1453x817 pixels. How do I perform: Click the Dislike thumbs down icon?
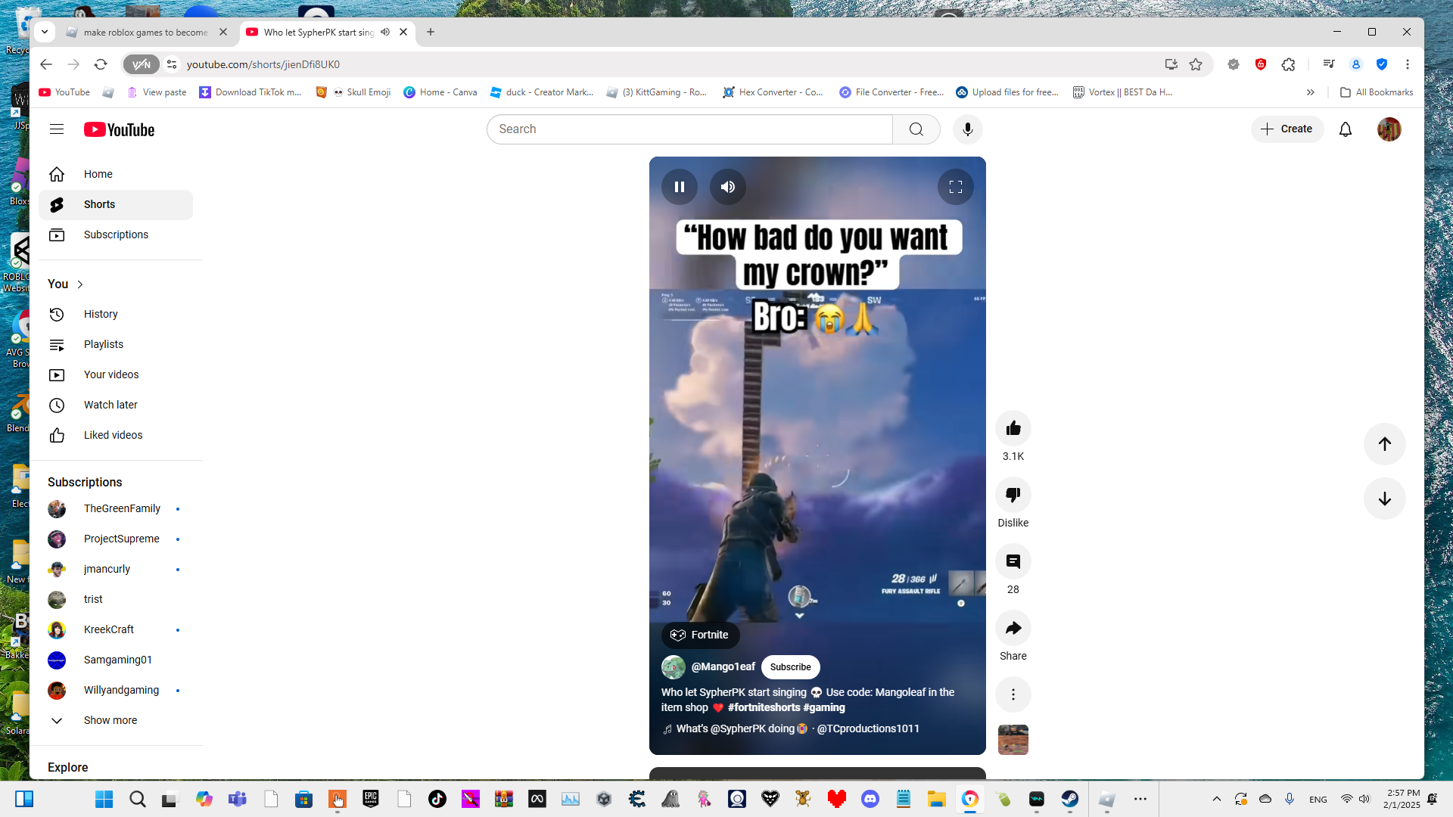[x=1013, y=495]
